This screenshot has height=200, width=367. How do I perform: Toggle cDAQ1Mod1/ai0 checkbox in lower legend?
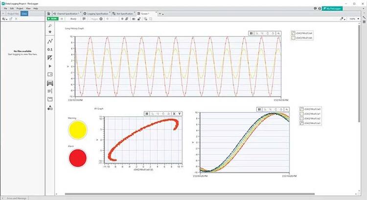pyautogui.click(x=301, y=109)
